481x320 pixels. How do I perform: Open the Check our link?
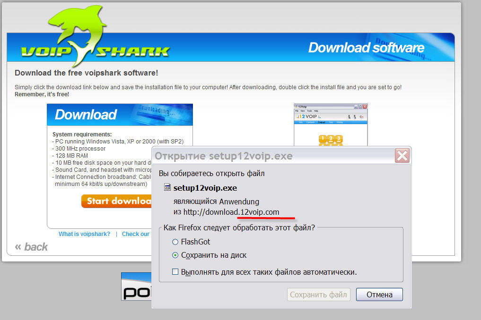click(x=136, y=234)
